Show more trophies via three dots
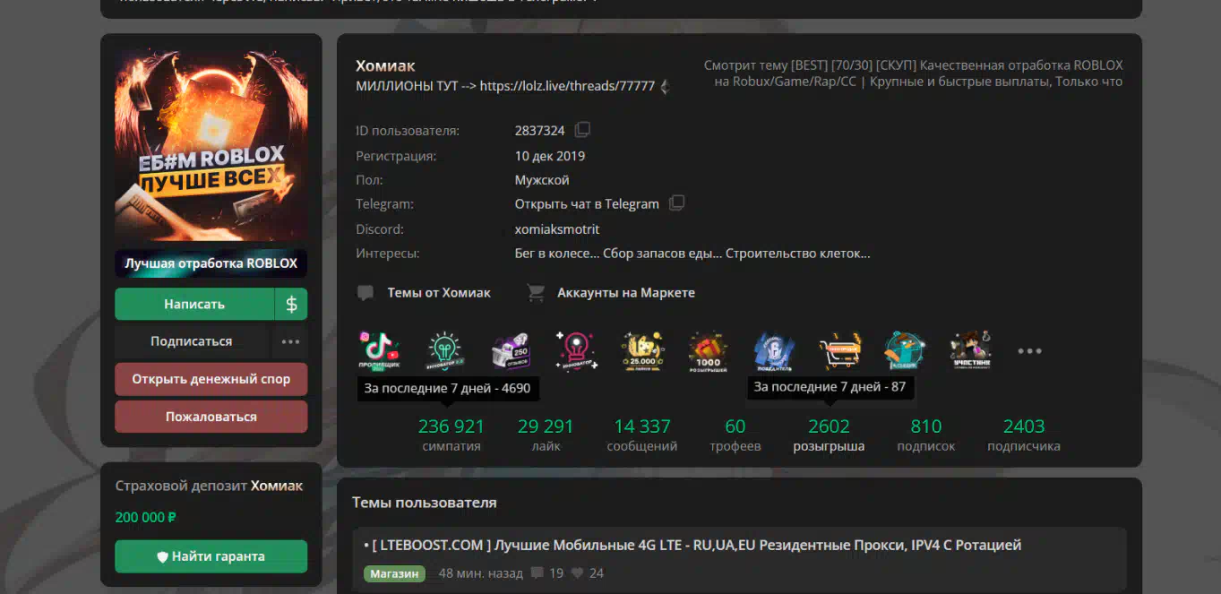Screen dimensions: 1221x594 click(x=1029, y=350)
